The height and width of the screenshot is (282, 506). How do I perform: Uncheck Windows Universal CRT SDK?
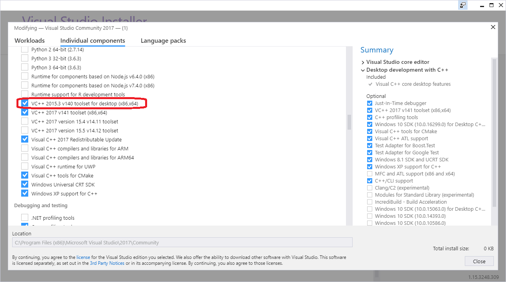(25, 184)
